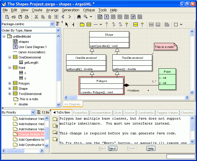This screenshot has width=197, height=161.
Task: Click the Find binoculars icon
Action: [79, 17]
